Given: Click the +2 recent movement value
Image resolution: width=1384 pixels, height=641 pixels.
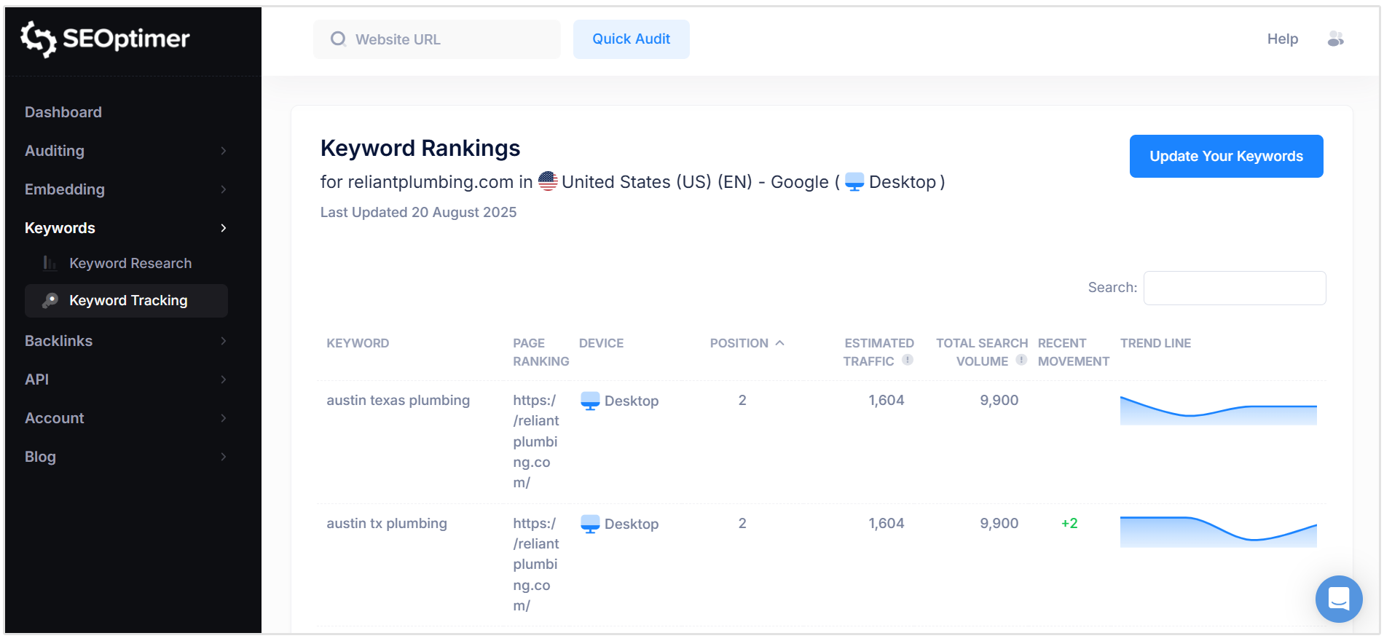Looking at the screenshot, I should 1069,523.
